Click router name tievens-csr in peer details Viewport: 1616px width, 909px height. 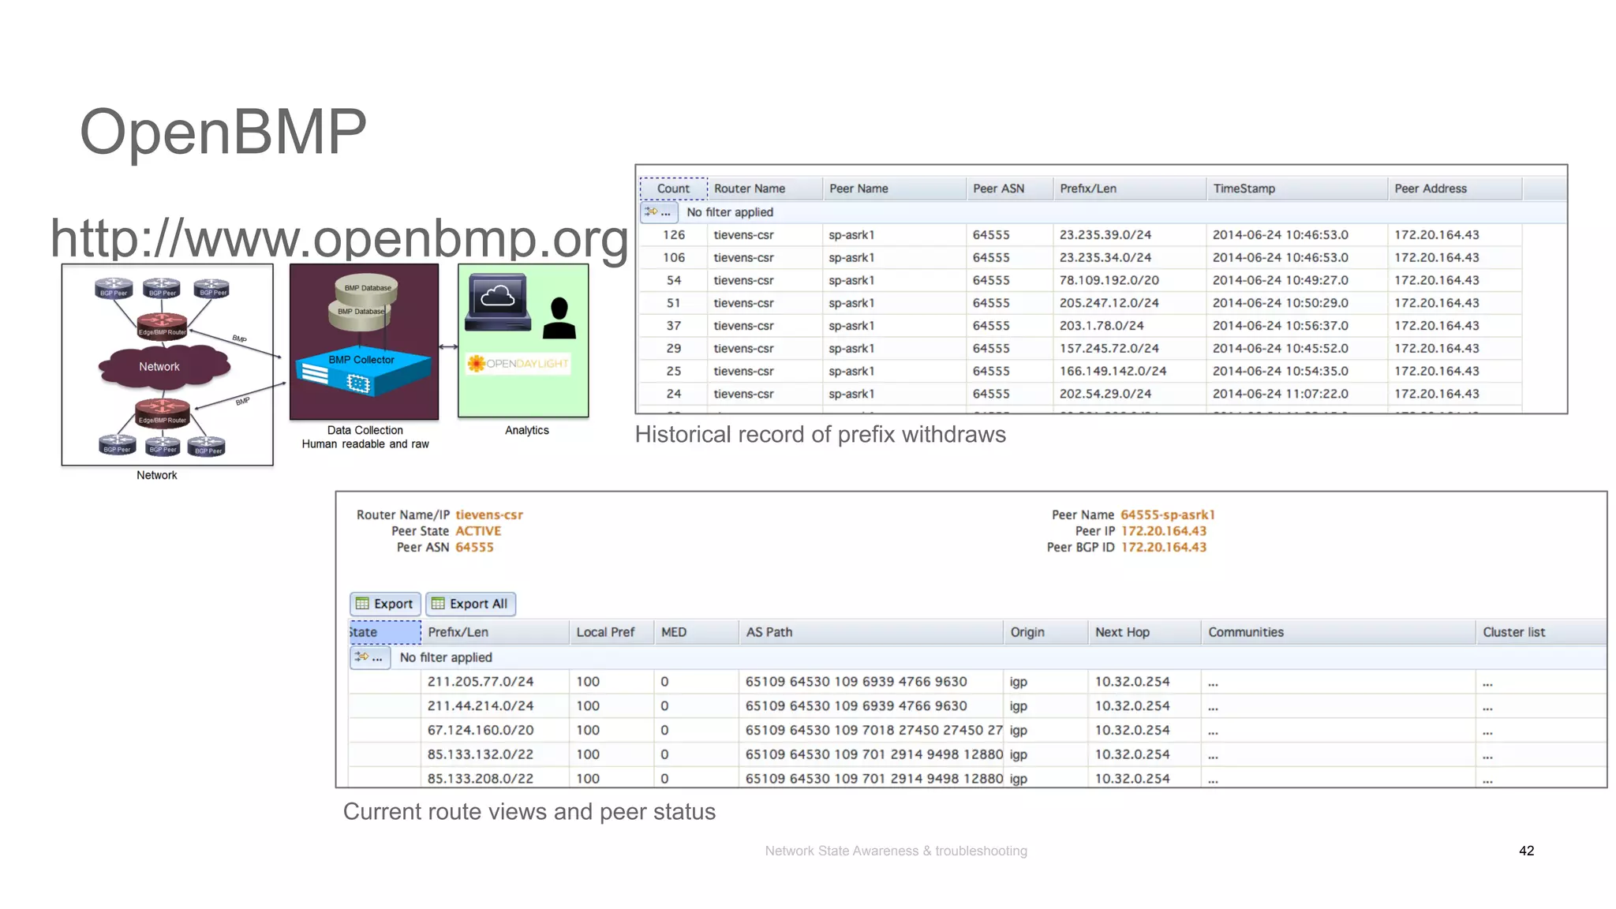pyautogui.click(x=489, y=515)
